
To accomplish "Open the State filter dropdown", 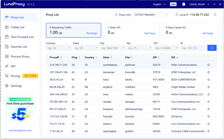I will [x=85, y=48].
